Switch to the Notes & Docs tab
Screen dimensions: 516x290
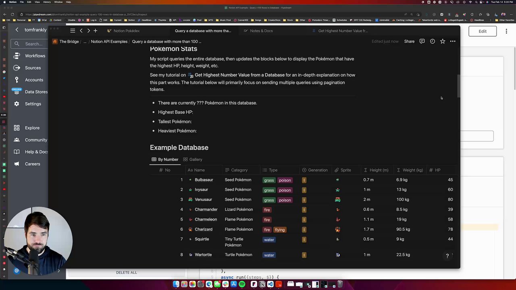click(x=258, y=31)
